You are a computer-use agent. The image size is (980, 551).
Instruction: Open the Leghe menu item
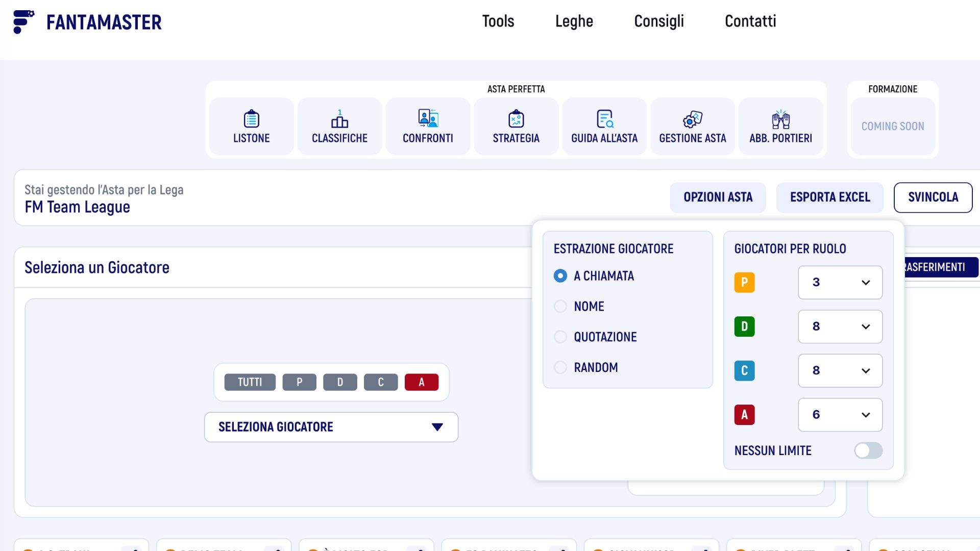574,21
